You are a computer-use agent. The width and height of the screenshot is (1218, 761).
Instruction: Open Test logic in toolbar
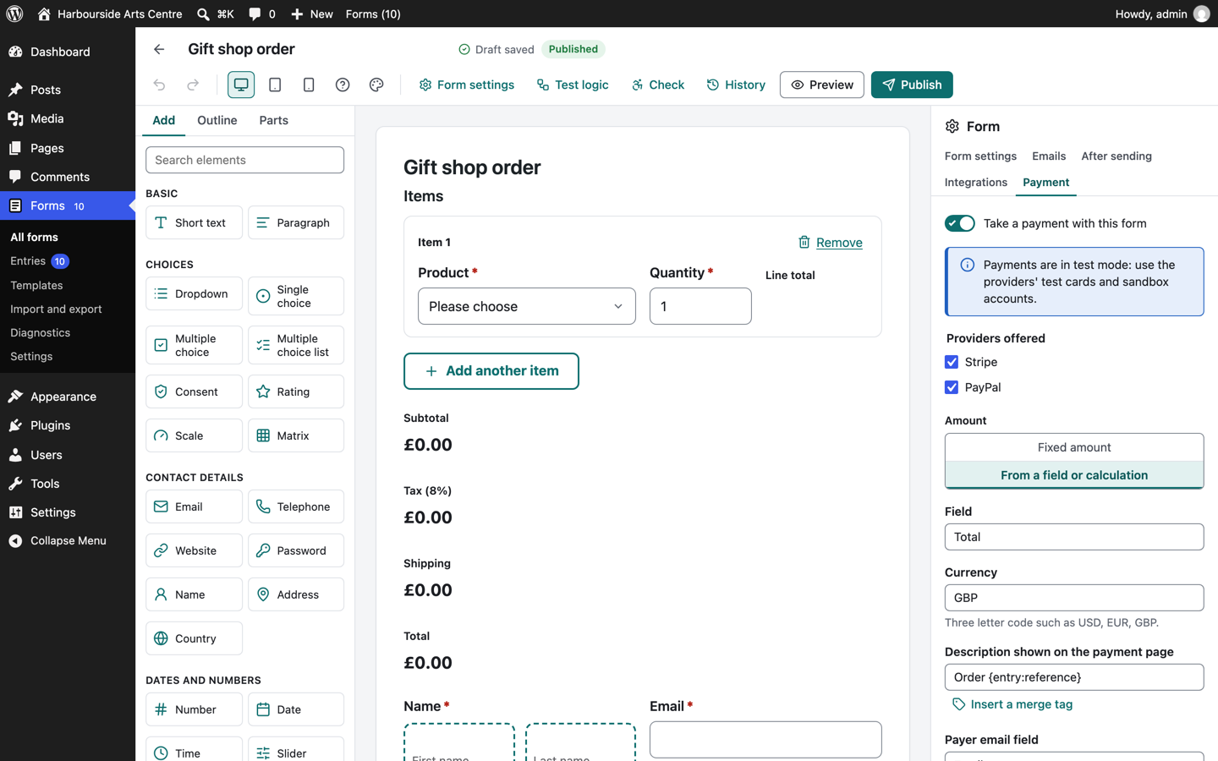[573, 85]
